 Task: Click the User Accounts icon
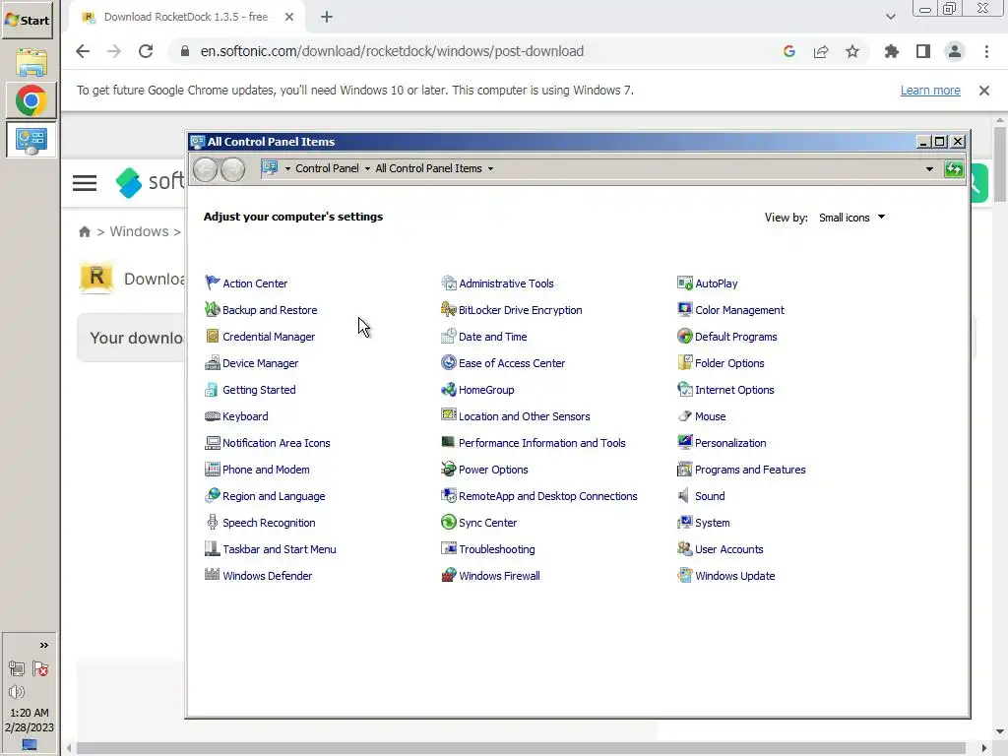click(685, 549)
